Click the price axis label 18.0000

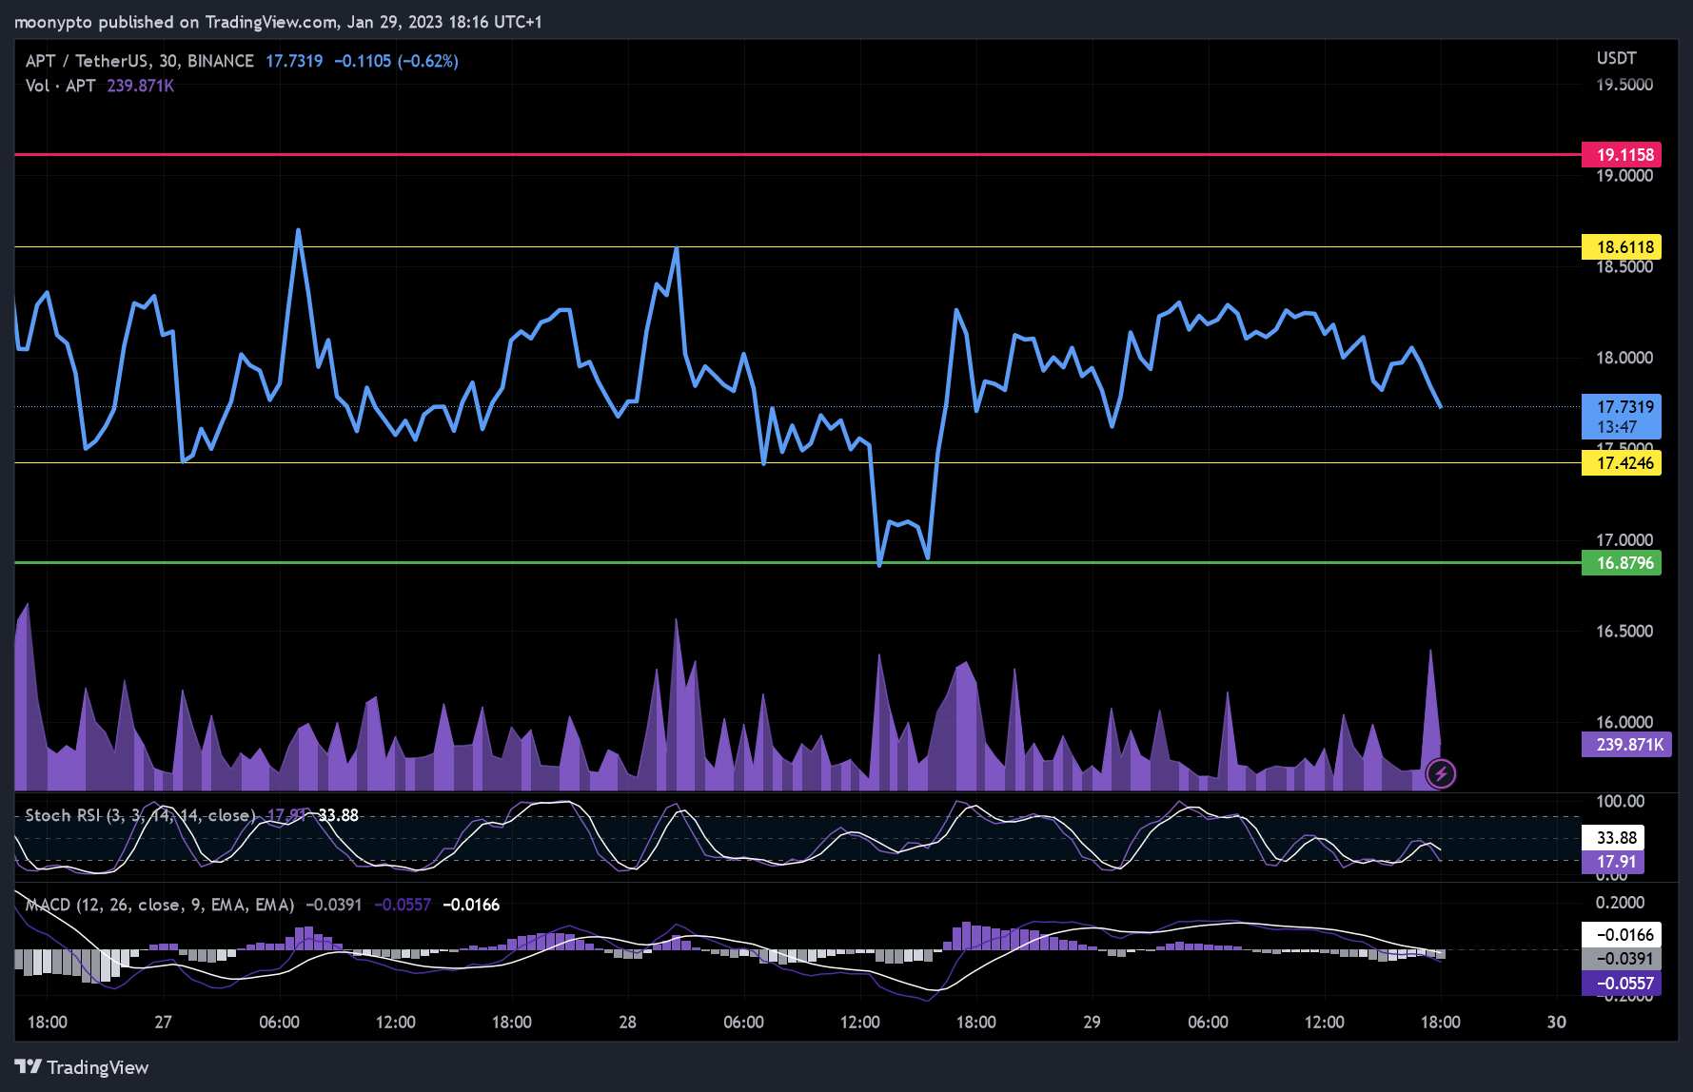coord(1624,358)
